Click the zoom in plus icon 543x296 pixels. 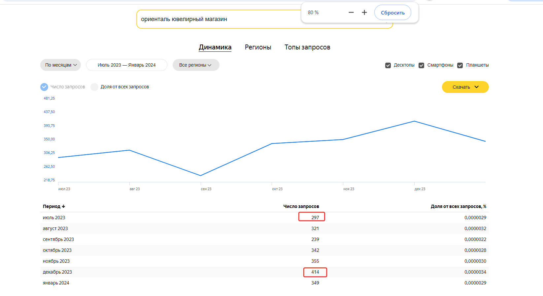click(x=364, y=13)
